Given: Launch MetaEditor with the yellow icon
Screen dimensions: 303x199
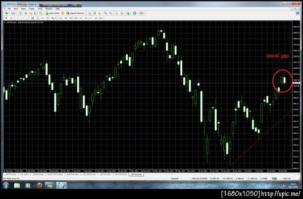Looking at the screenshot, I should pyautogui.click(x=63, y=13).
